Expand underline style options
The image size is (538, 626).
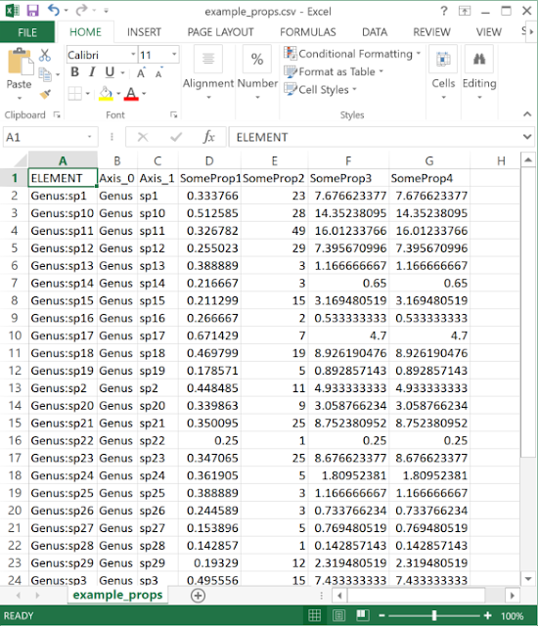click(x=122, y=73)
